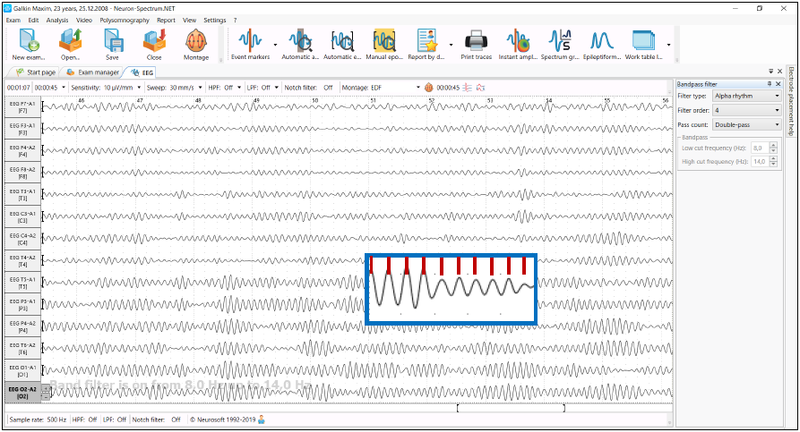800x432 pixels.
Task: Select the EEG F7-A1 channel label
Action: pyautogui.click(x=22, y=106)
